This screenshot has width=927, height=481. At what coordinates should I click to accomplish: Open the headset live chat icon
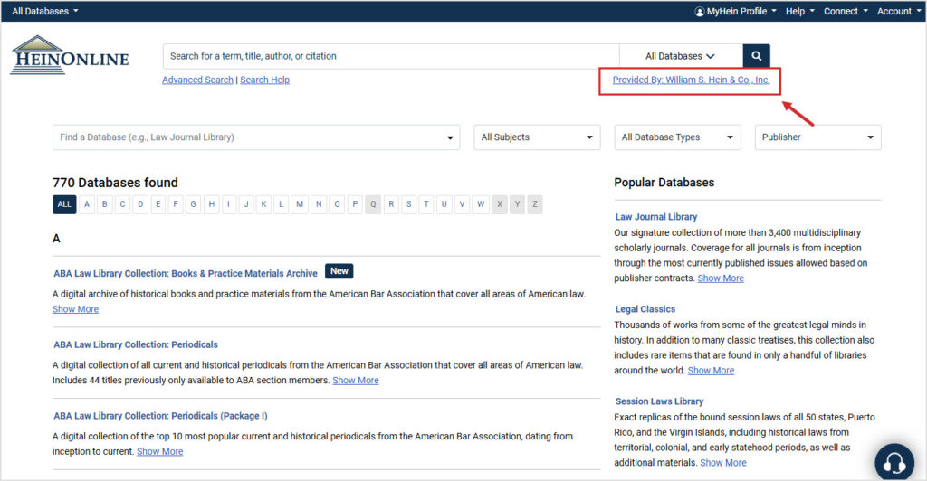(894, 463)
